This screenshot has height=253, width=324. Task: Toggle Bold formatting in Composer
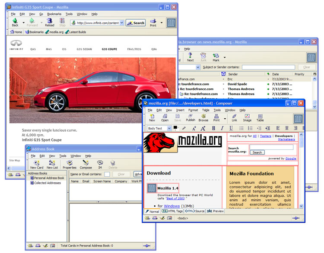[213, 128]
